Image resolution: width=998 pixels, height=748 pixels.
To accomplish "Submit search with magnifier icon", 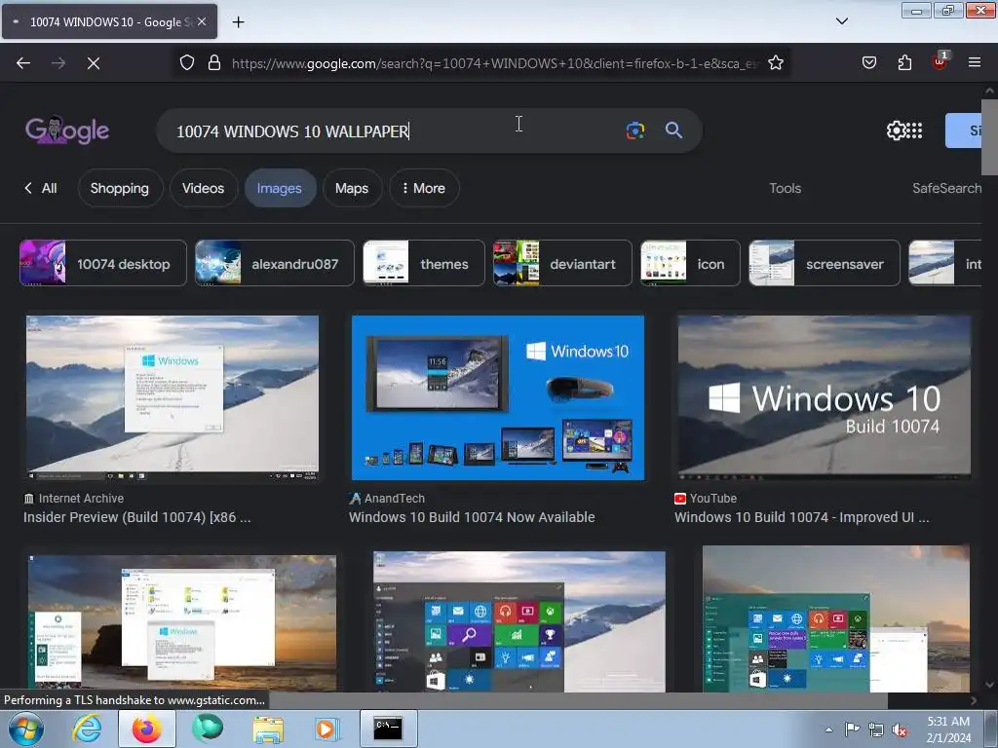I will pos(673,131).
